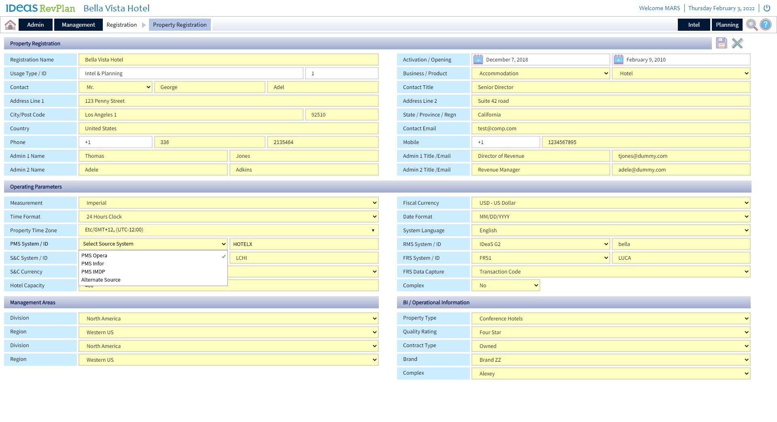Click the Registration breadcrumb link
777x422 pixels.
[x=121, y=25]
